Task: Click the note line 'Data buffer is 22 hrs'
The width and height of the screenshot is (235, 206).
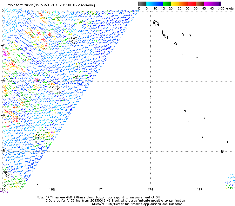Action: click(x=65, y=201)
